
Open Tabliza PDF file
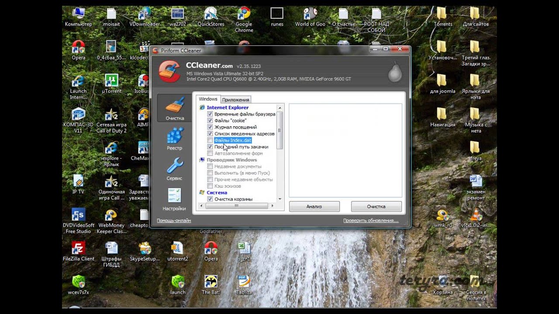[x=244, y=285]
